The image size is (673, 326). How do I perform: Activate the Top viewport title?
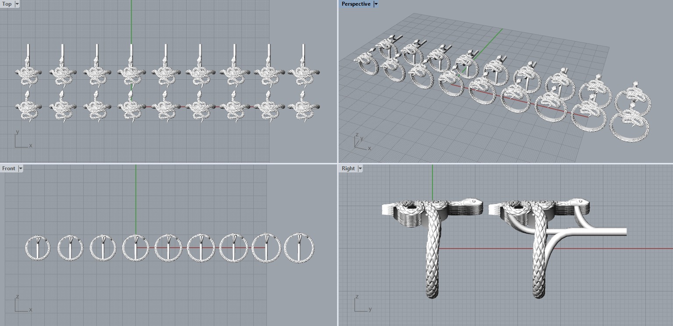click(7, 4)
